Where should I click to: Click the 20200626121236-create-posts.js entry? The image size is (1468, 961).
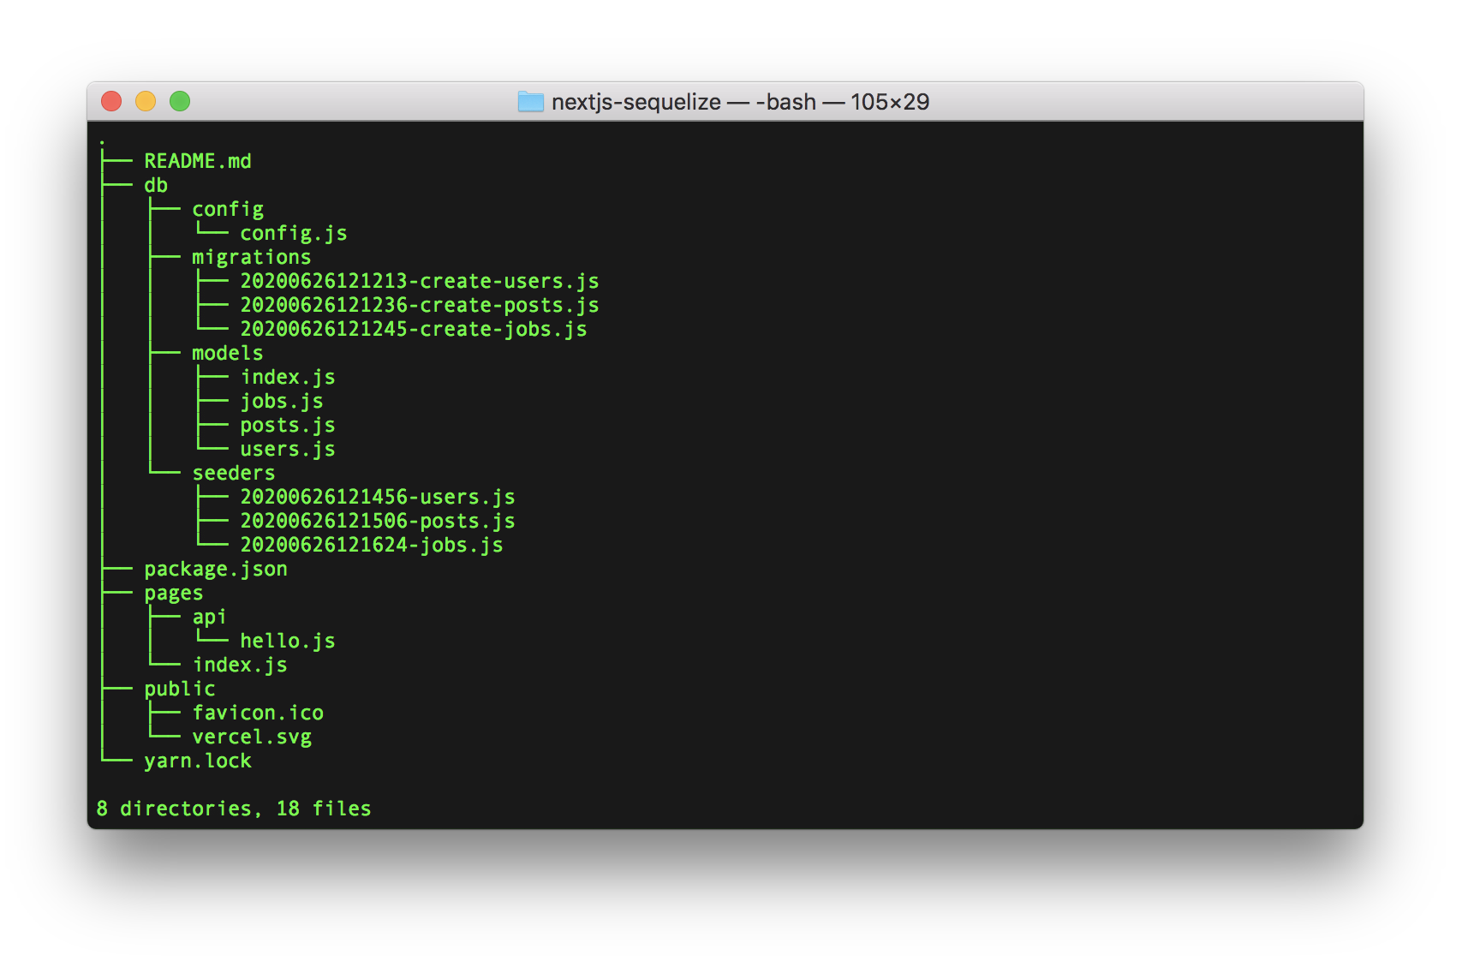[x=420, y=305]
